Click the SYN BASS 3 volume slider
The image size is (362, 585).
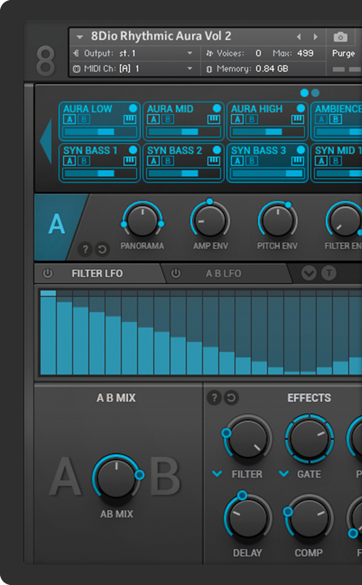[267, 173]
